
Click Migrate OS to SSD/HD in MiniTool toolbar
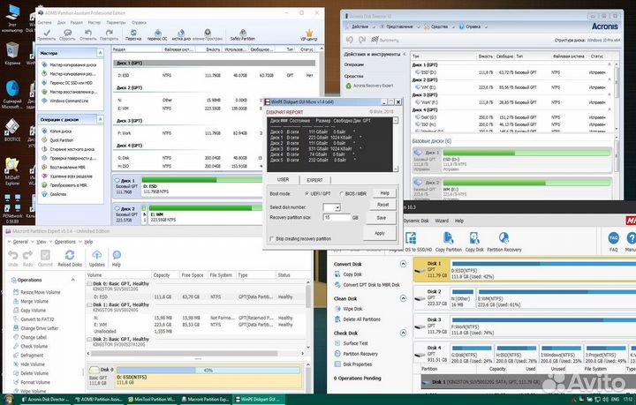click(x=411, y=242)
